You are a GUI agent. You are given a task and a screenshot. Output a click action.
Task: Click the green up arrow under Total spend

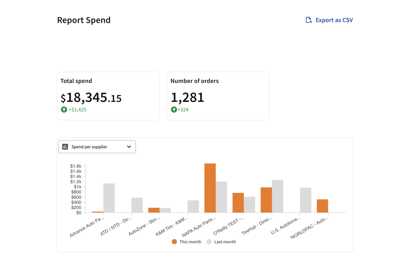pyautogui.click(x=64, y=110)
